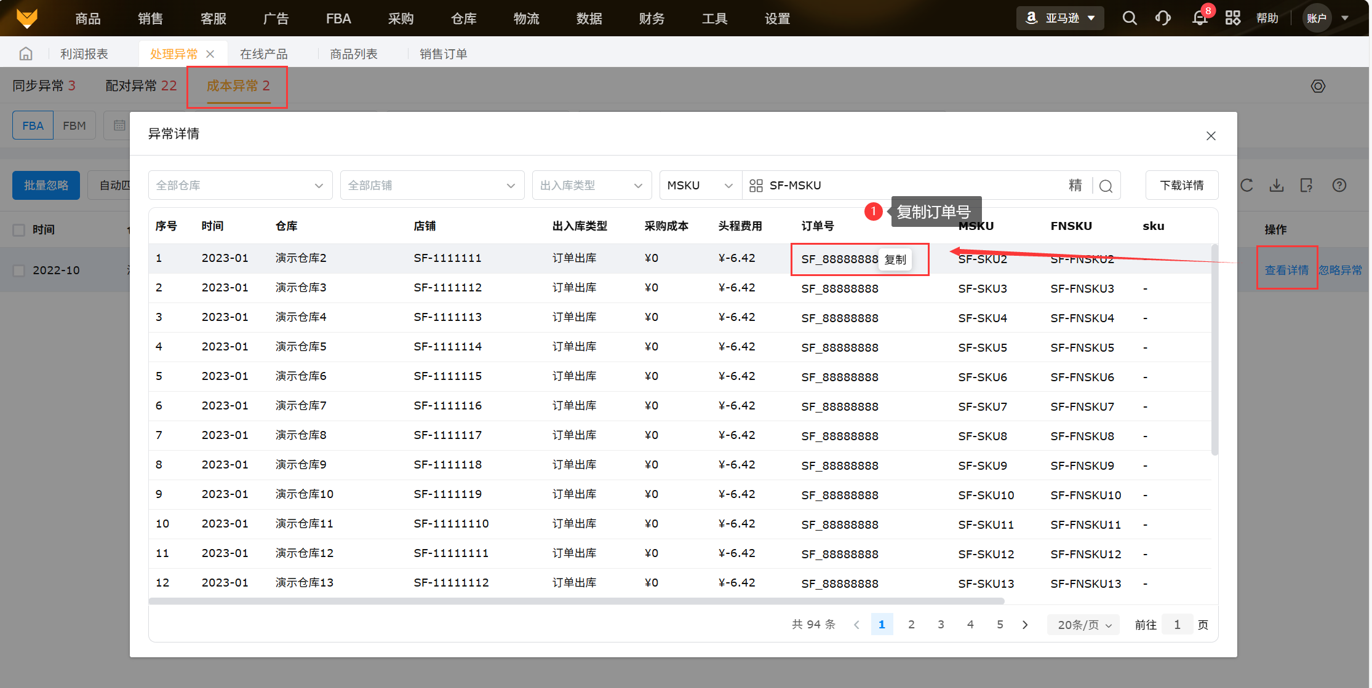Go to home tab icon

(x=26, y=54)
